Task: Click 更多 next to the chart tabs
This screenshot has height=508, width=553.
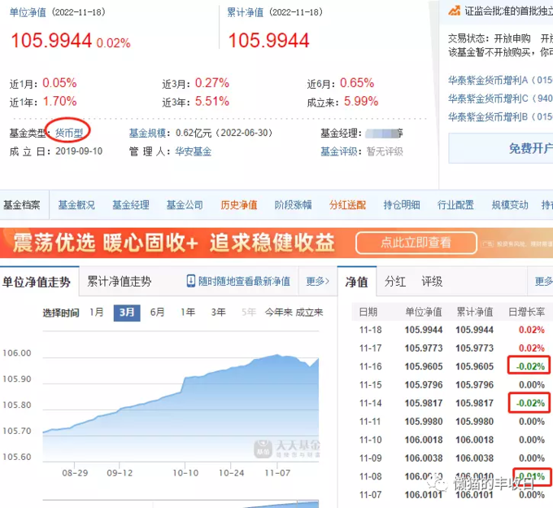Action: (x=317, y=282)
